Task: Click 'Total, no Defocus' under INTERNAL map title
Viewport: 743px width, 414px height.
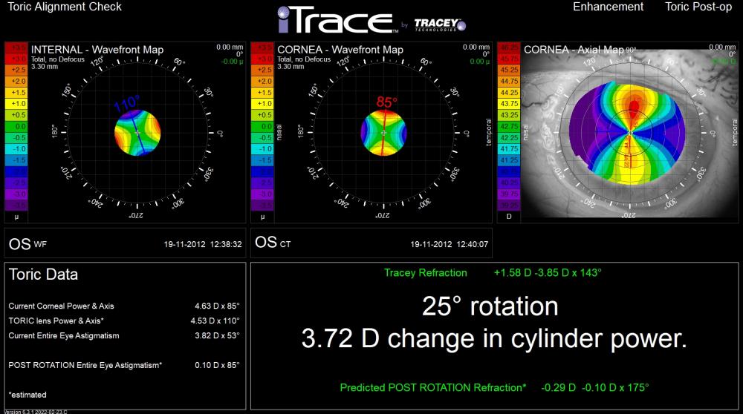Action: pos(58,59)
